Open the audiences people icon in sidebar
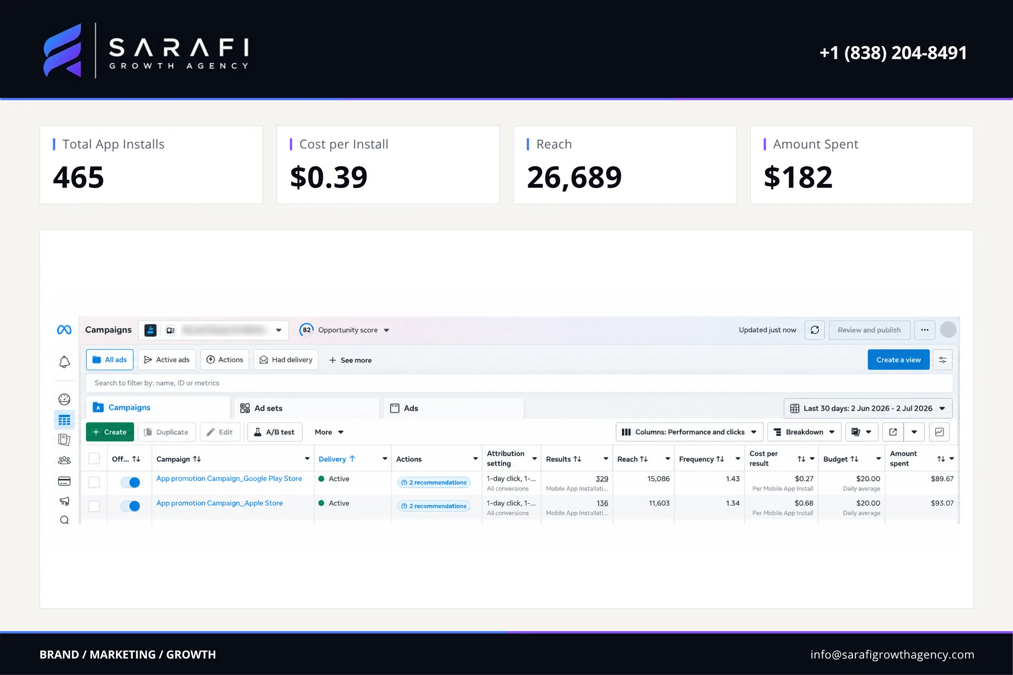Image resolution: width=1013 pixels, height=675 pixels. (64, 460)
